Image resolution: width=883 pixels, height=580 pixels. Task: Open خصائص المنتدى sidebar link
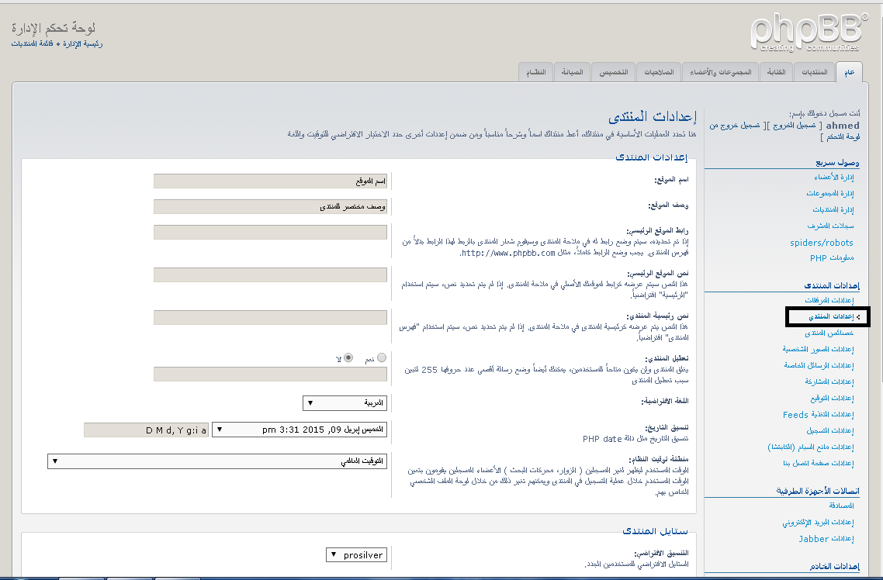coord(829,333)
